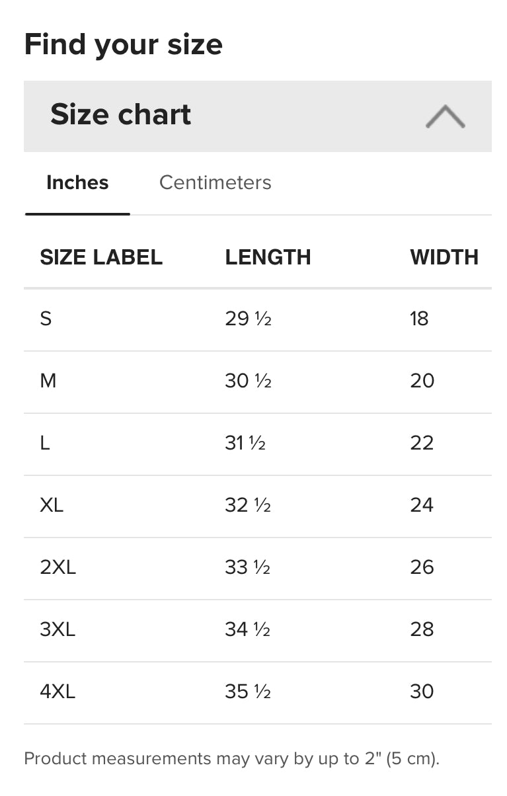507x796 pixels.
Task: Select the M size row label
Action: [48, 381]
